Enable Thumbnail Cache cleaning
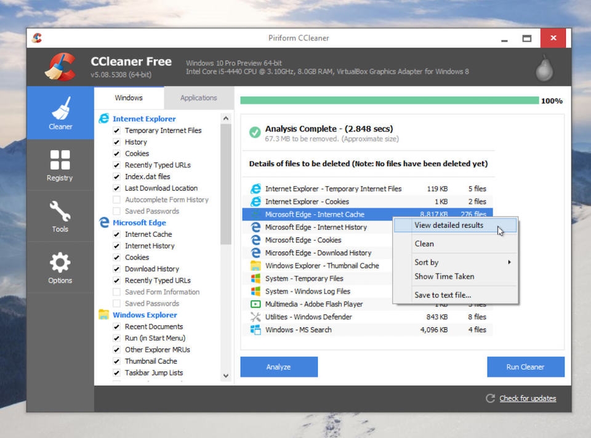This screenshot has width=591, height=438. pyautogui.click(x=115, y=361)
